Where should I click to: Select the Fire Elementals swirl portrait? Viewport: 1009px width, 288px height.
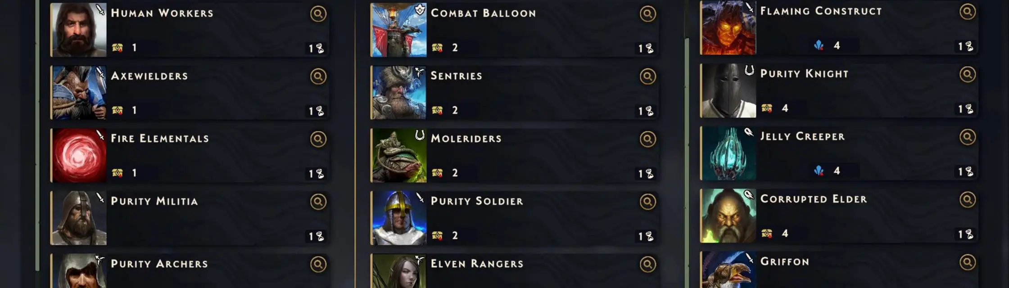pos(79,155)
